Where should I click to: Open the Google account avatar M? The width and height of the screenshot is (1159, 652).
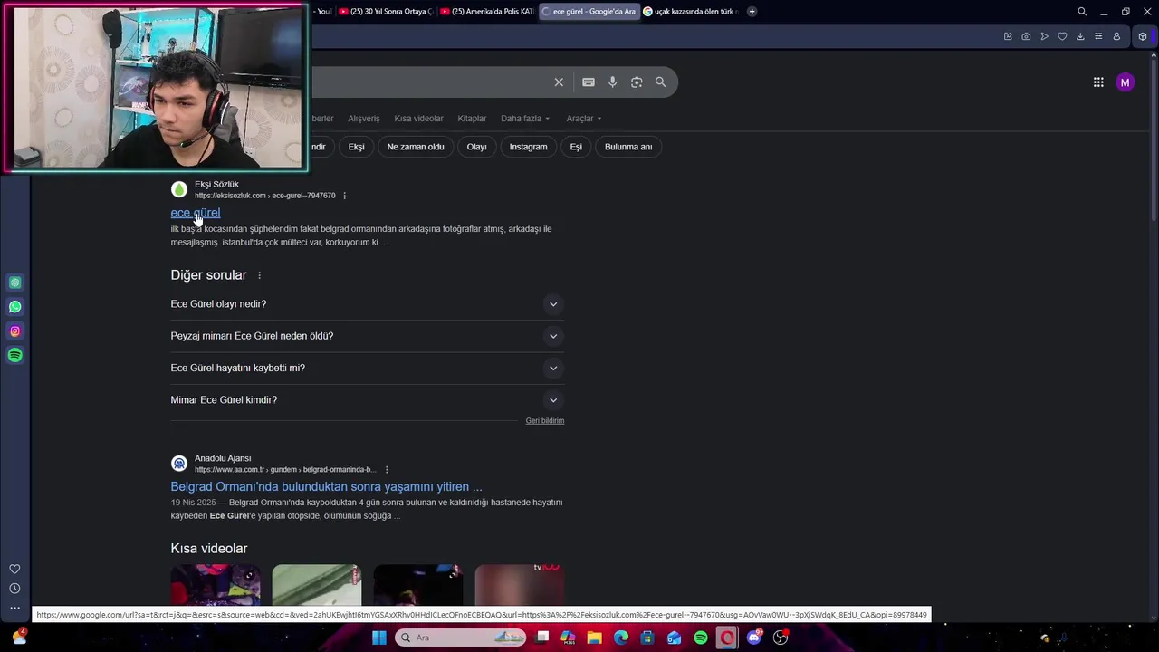(1125, 82)
